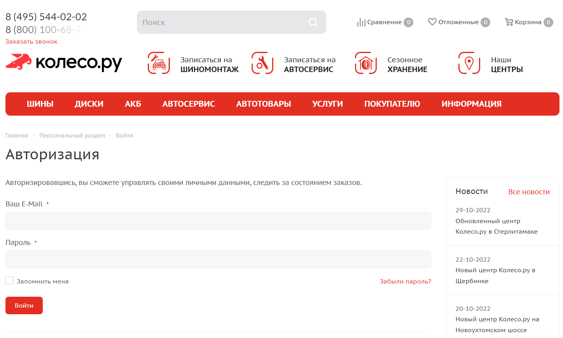Image resolution: width=563 pixels, height=338 pixels.
Task: Click phone number 8 (495) 544-02-02
Action: pyautogui.click(x=46, y=17)
